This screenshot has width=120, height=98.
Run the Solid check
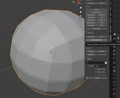click(96, 10)
